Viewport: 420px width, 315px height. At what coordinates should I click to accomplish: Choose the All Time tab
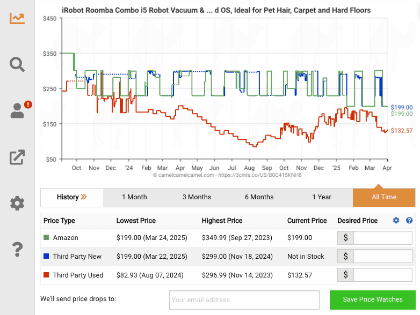[384, 197]
